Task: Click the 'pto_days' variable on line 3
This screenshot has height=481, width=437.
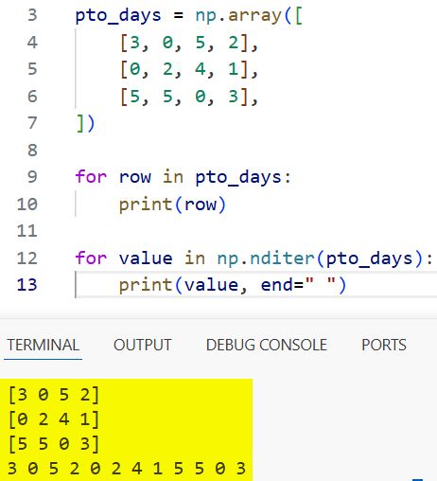Action: (118, 16)
